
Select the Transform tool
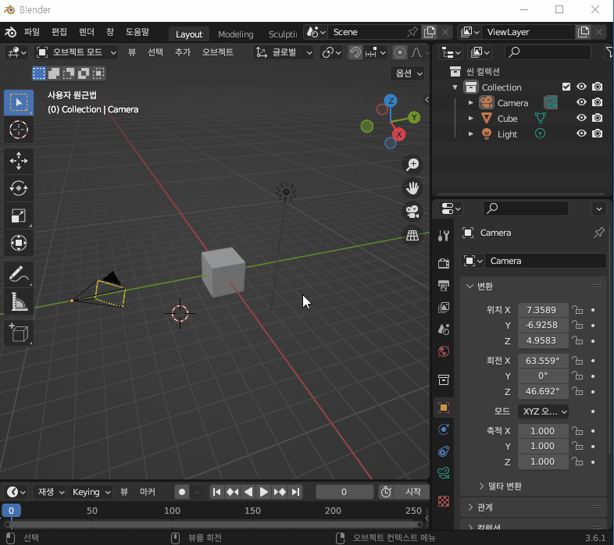[x=19, y=243]
